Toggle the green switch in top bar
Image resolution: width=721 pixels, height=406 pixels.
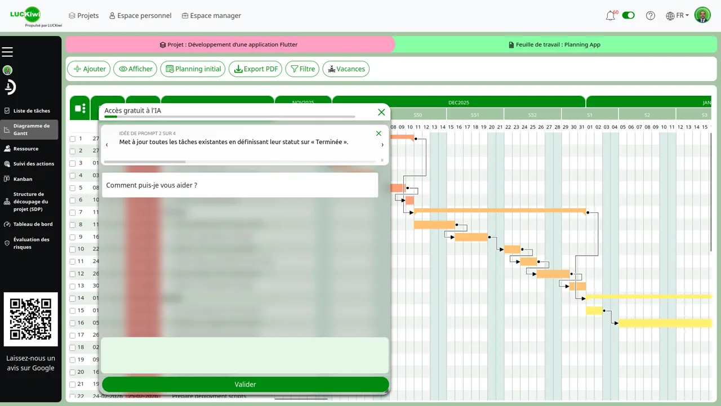pos(628,15)
